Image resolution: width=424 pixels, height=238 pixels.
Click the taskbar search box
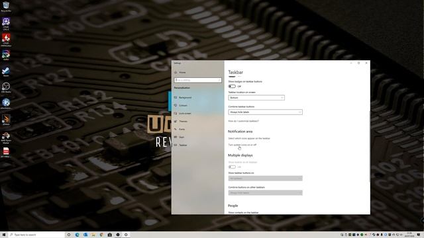36,235
